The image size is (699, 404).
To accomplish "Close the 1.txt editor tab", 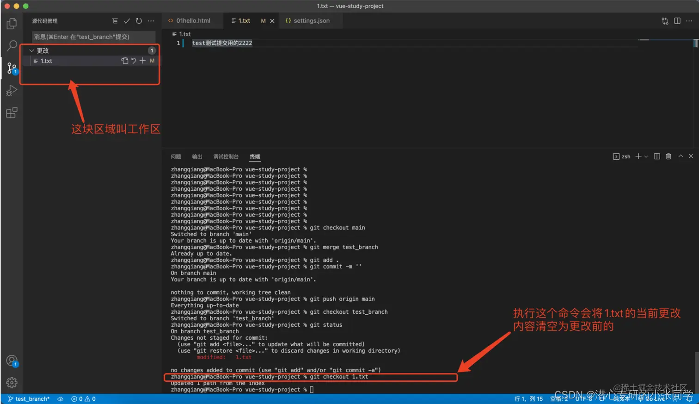I will point(272,21).
